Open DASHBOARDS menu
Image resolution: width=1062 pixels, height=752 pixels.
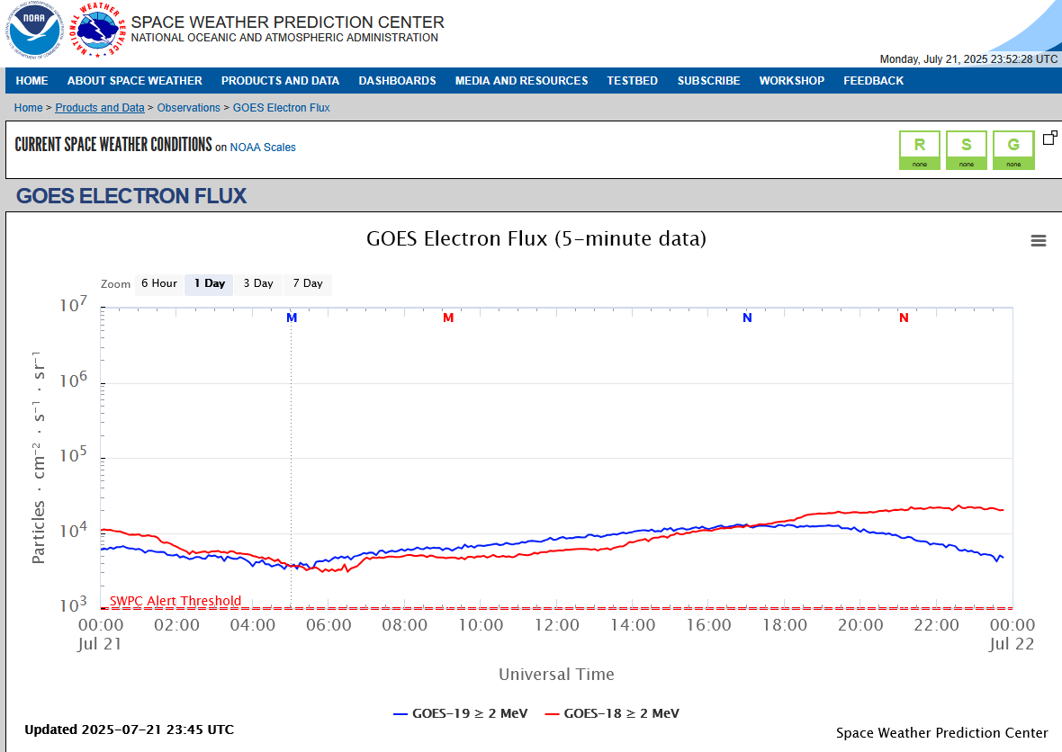(x=398, y=81)
